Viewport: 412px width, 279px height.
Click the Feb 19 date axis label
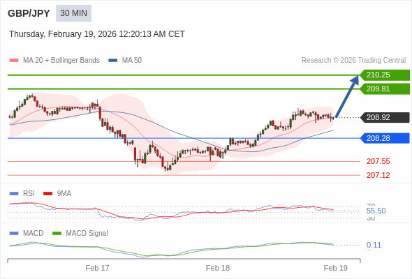pyautogui.click(x=336, y=268)
